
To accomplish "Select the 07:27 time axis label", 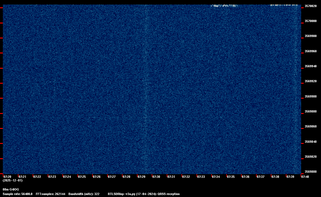I will pyautogui.click(x=111, y=177).
